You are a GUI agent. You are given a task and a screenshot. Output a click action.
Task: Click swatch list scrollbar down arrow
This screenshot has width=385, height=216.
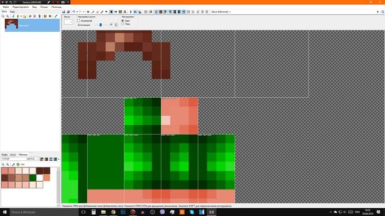click(58, 205)
